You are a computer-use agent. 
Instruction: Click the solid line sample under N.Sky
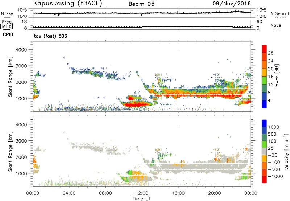coord(7,17)
